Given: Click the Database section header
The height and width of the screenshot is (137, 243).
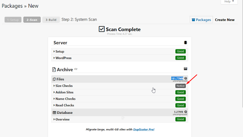Looking at the screenshot, I should [120, 113].
